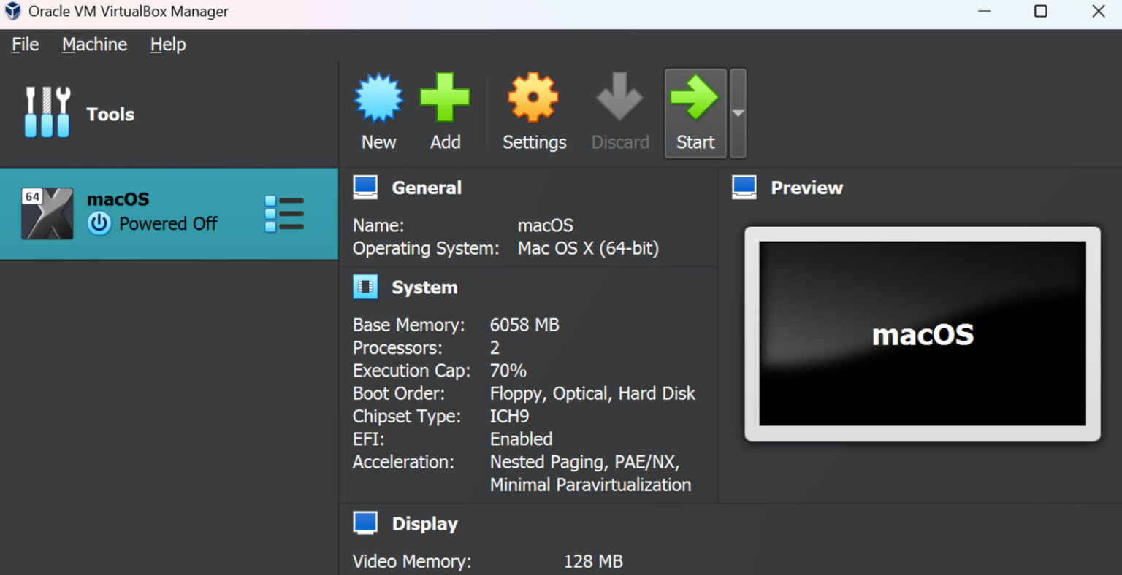The image size is (1122, 575).
Task: Click the New virtual machine icon
Action: (378, 99)
